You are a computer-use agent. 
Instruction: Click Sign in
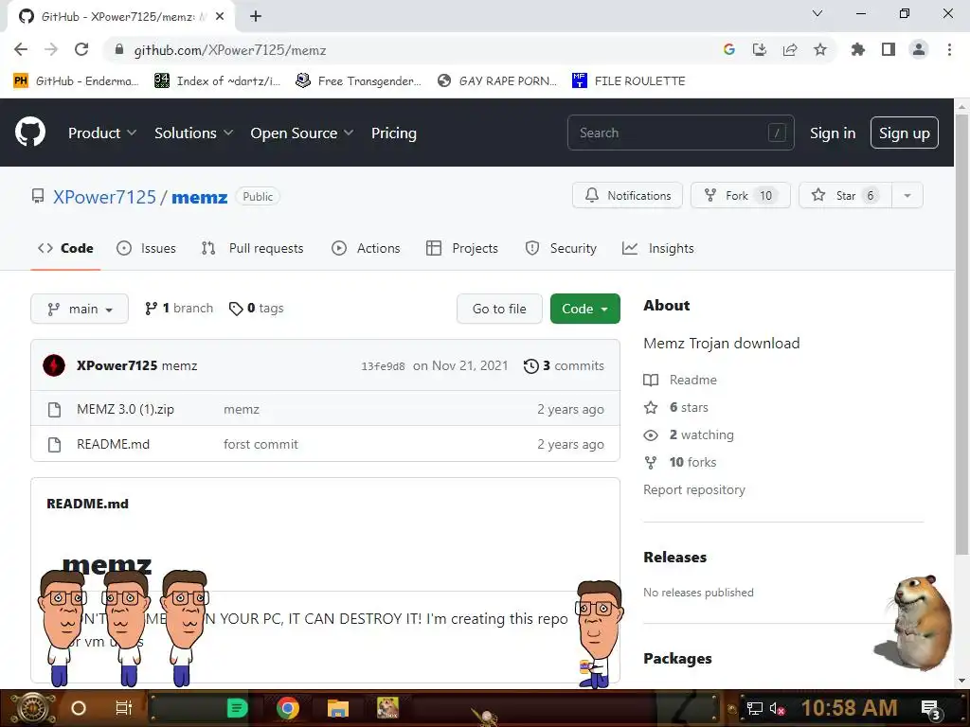pos(833,133)
